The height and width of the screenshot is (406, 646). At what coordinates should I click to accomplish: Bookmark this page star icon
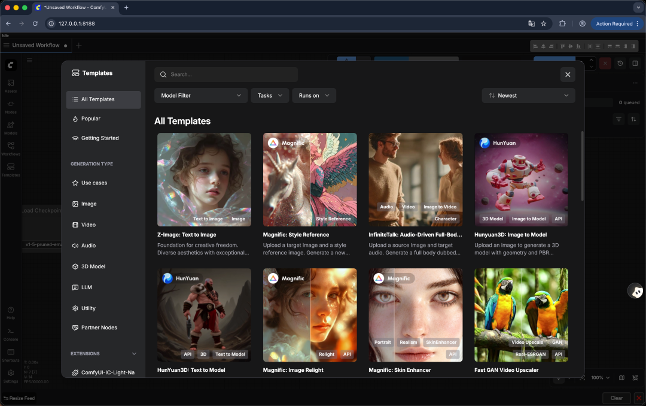click(543, 23)
